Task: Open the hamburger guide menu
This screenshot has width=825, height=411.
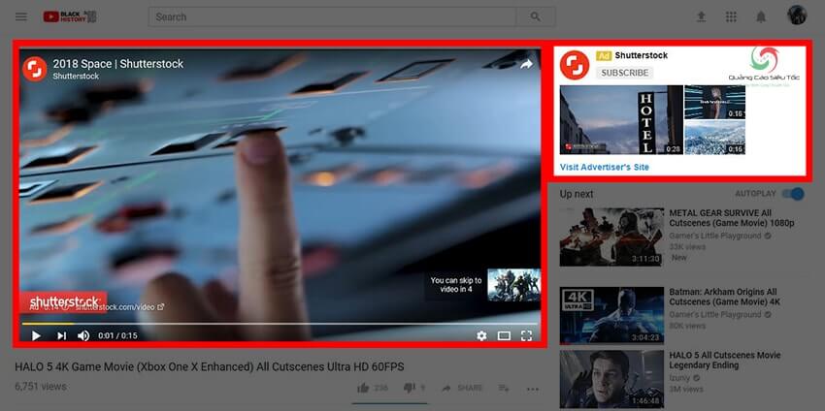Action: (x=21, y=16)
